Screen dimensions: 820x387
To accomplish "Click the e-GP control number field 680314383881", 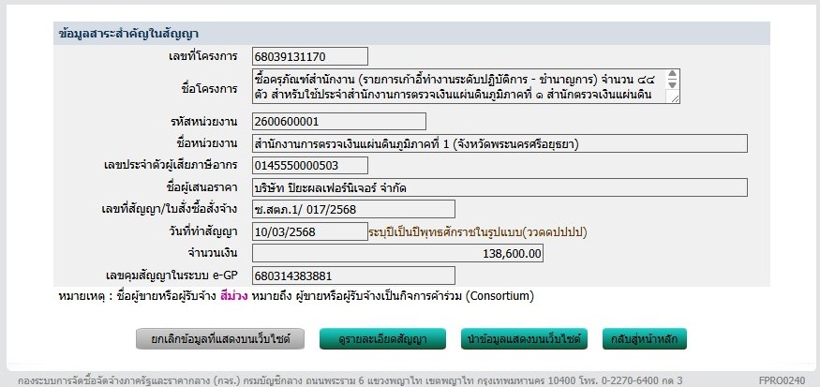I will pyautogui.click(x=352, y=275).
